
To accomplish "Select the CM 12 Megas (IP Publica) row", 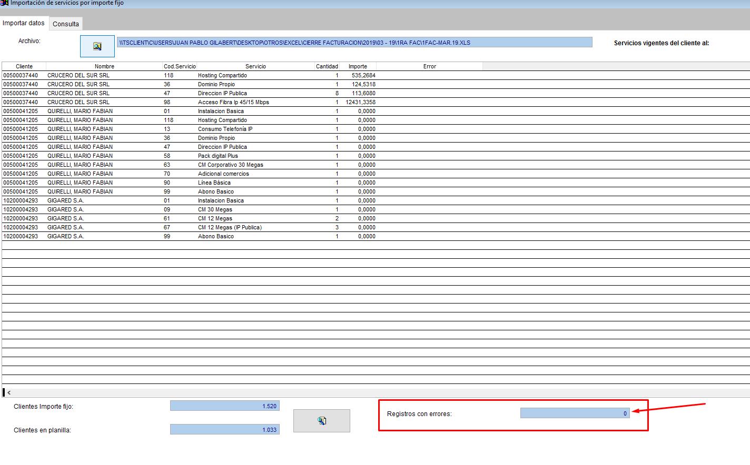I will 230,227.
